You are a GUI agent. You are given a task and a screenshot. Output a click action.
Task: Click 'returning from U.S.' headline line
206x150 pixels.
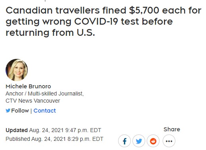click(51, 33)
